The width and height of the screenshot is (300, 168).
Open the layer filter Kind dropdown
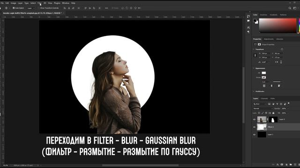tap(260, 104)
